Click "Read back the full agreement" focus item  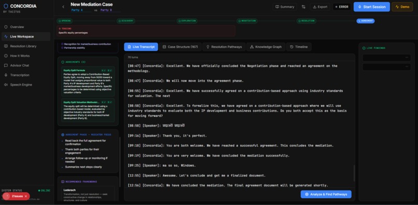(85, 142)
